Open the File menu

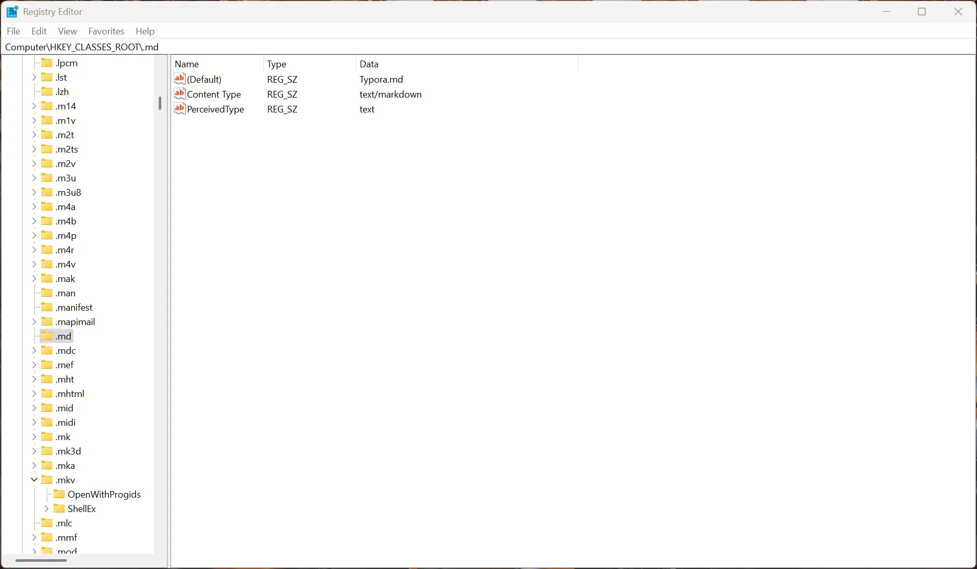pos(13,31)
